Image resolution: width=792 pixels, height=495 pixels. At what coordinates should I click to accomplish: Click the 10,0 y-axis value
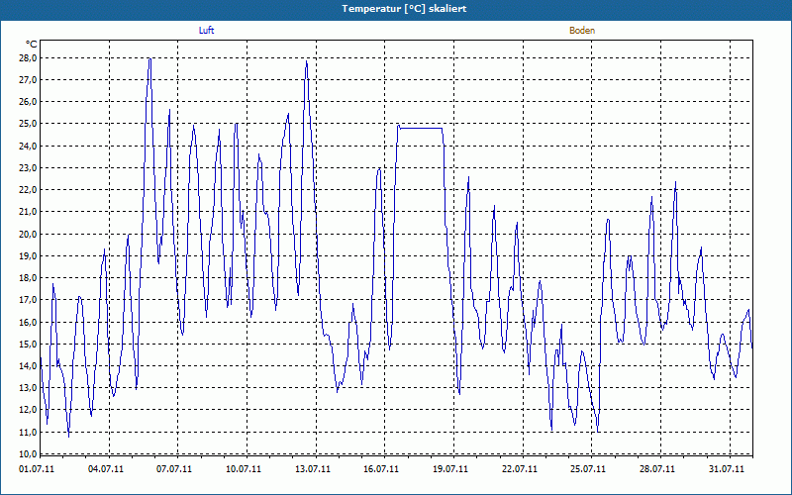(x=28, y=453)
